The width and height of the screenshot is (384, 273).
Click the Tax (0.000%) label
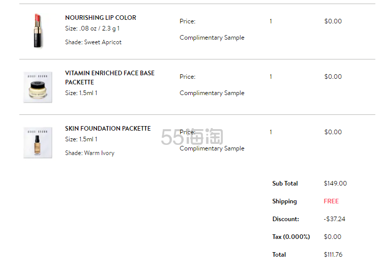[x=291, y=237]
